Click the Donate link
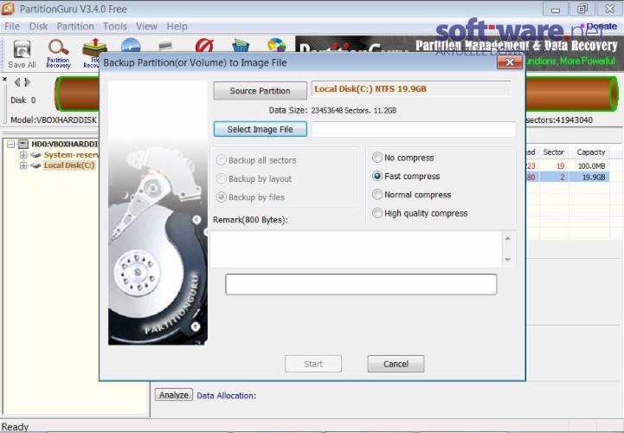The height and width of the screenshot is (433, 624). tap(601, 26)
